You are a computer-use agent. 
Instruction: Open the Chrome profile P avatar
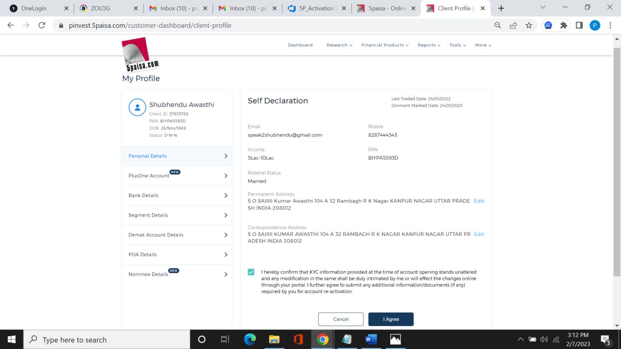[x=595, y=25]
